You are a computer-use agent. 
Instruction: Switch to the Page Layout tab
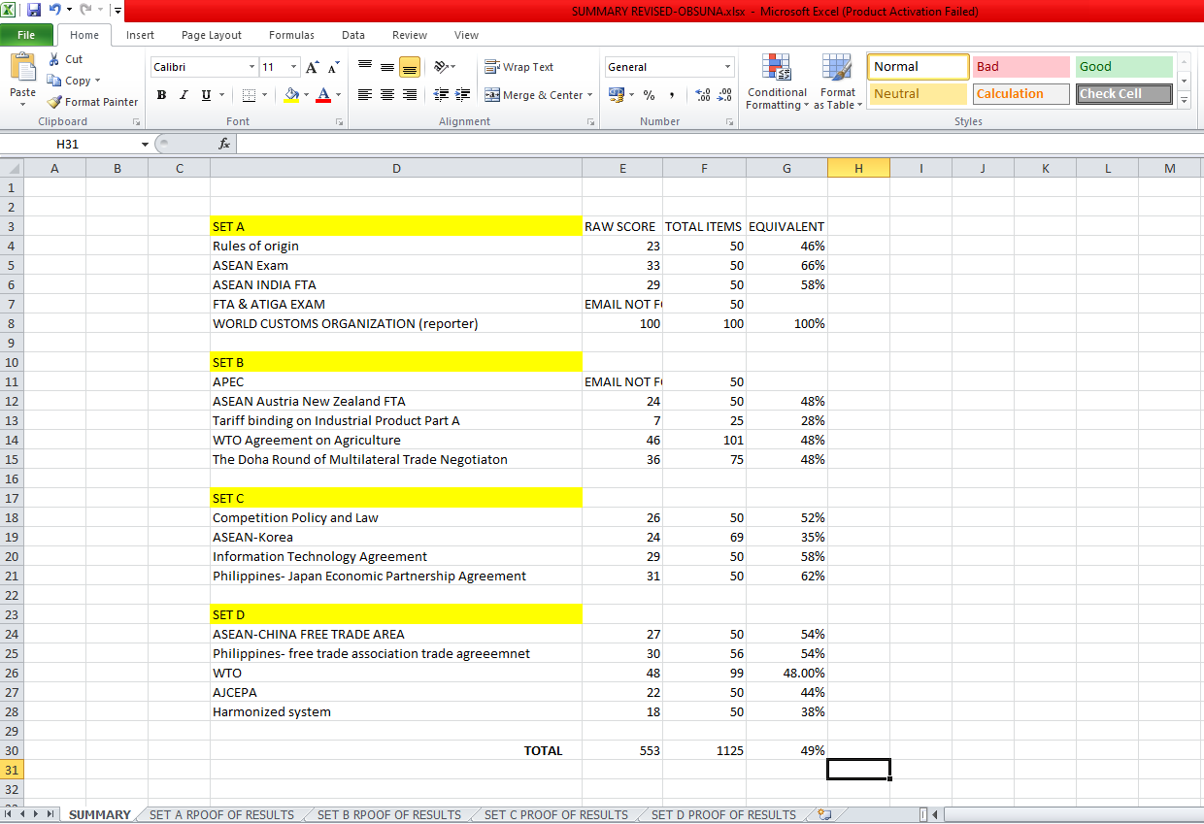click(x=212, y=35)
